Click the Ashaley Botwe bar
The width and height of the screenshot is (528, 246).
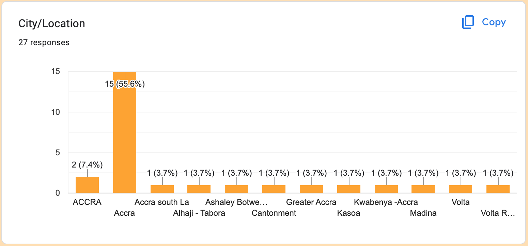236,189
